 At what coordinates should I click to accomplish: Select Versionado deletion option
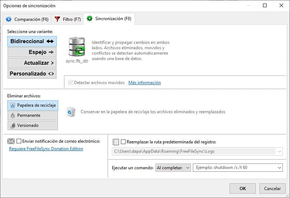[33, 125]
